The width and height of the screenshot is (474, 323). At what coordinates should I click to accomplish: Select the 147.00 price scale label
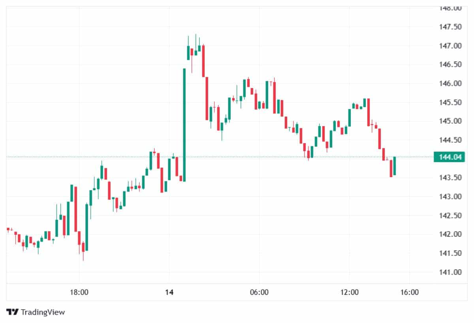450,46
